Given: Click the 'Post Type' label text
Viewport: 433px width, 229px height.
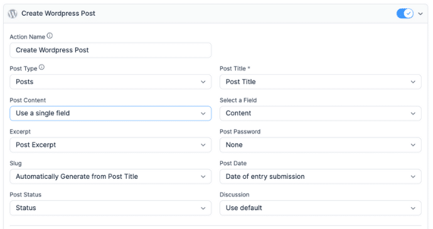Looking at the screenshot, I should (23, 68).
